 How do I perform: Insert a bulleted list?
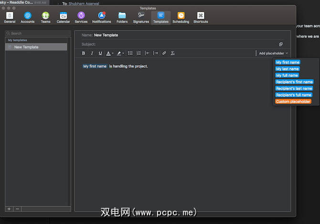pyautogui.click(x=130, y=53)
